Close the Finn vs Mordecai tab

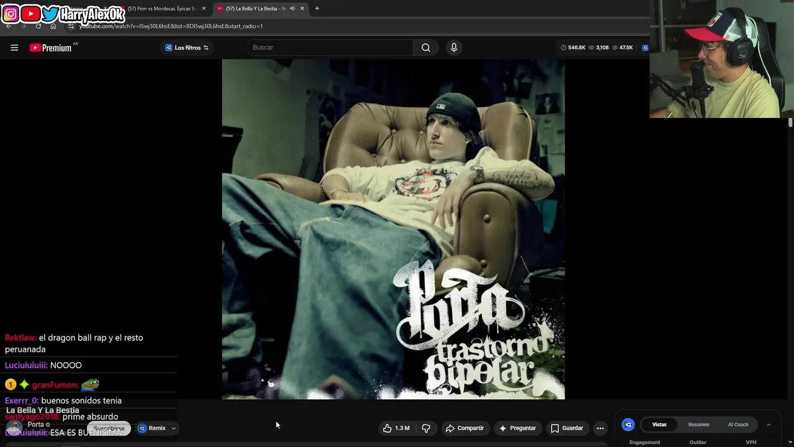point(203,9)
